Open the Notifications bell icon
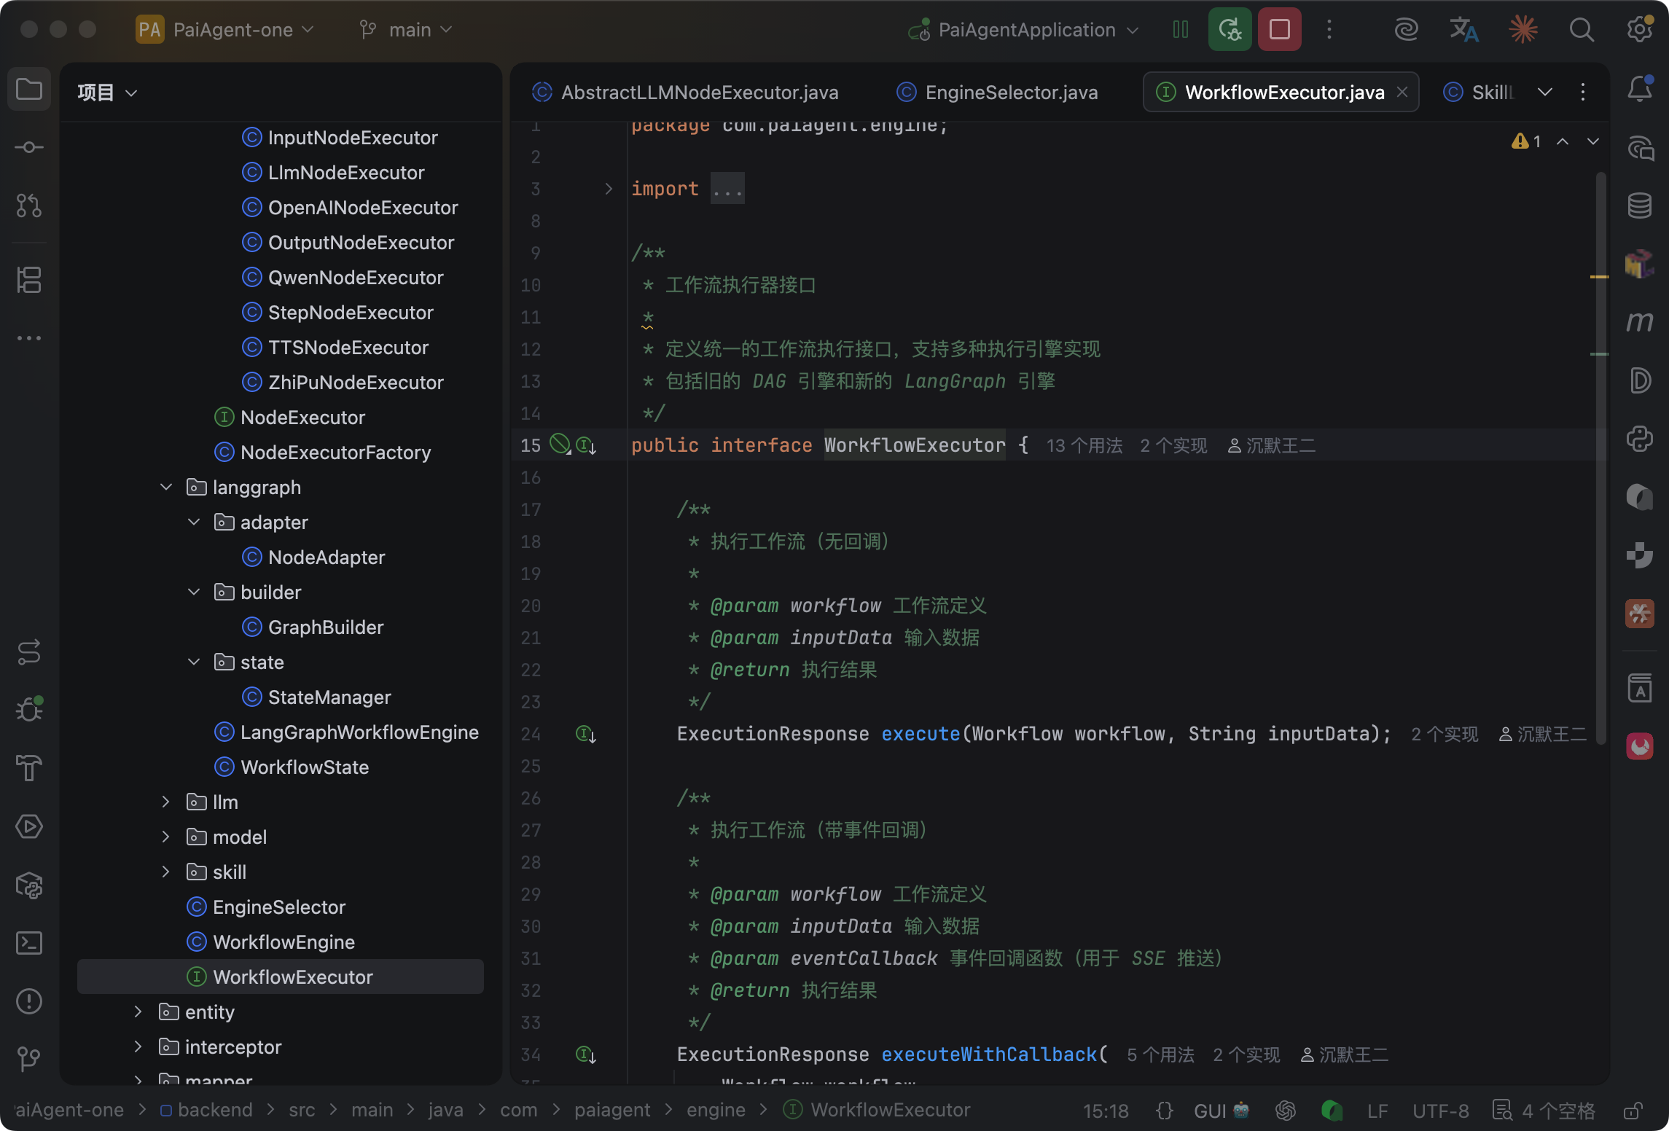The image size is (1669, 1131). pos(1640,89)
